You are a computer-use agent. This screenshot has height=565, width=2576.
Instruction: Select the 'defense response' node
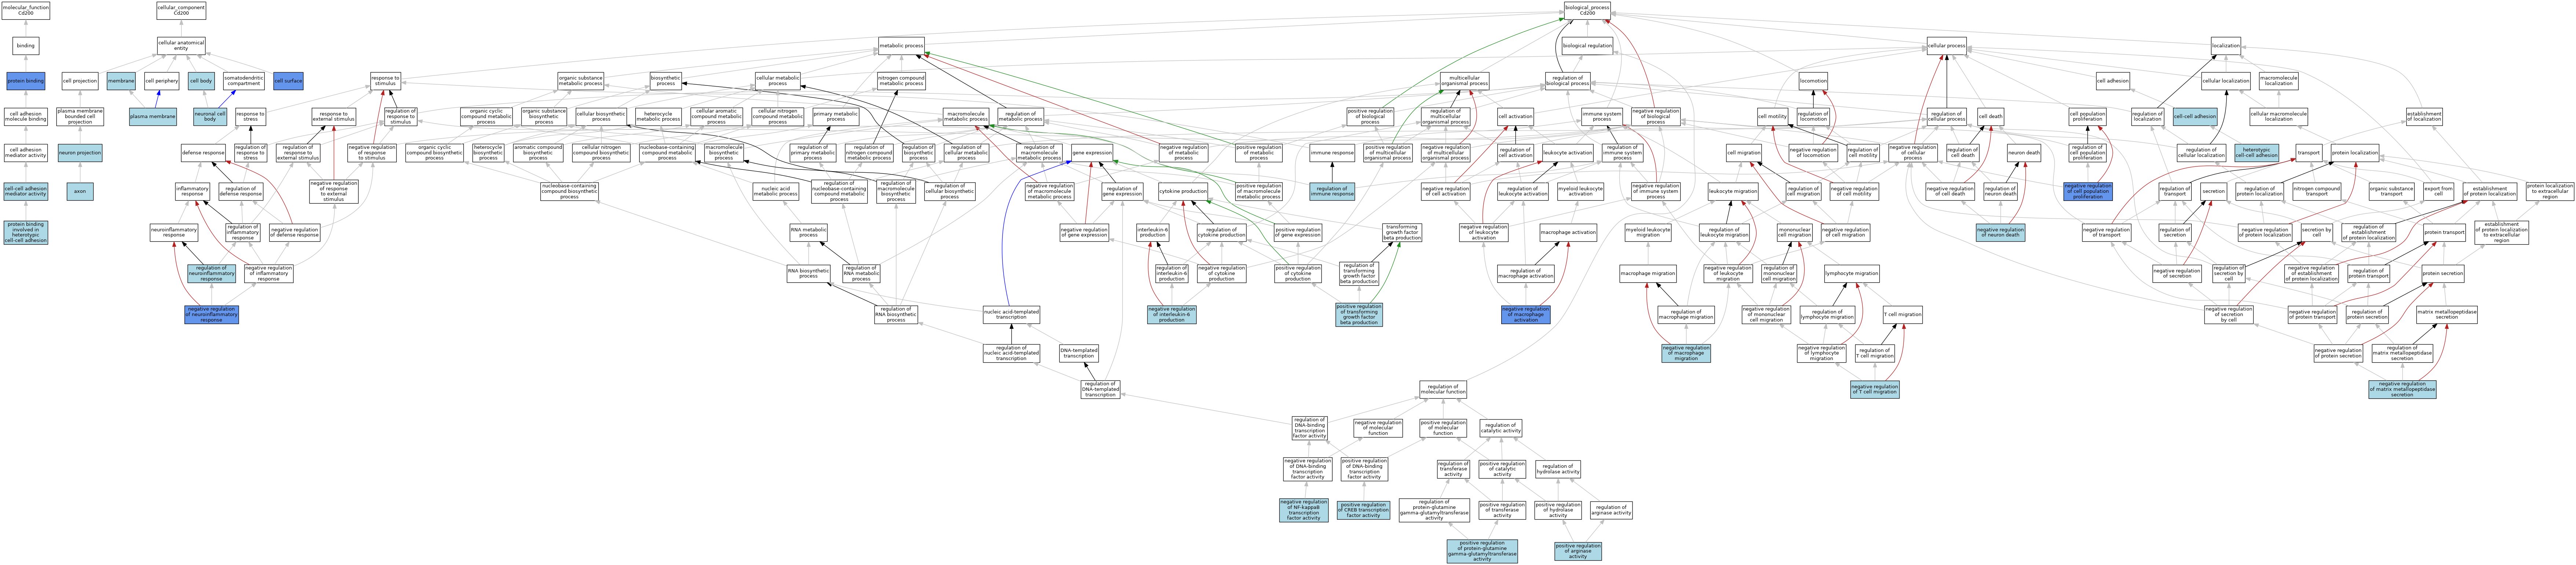[x=204, y=153]
